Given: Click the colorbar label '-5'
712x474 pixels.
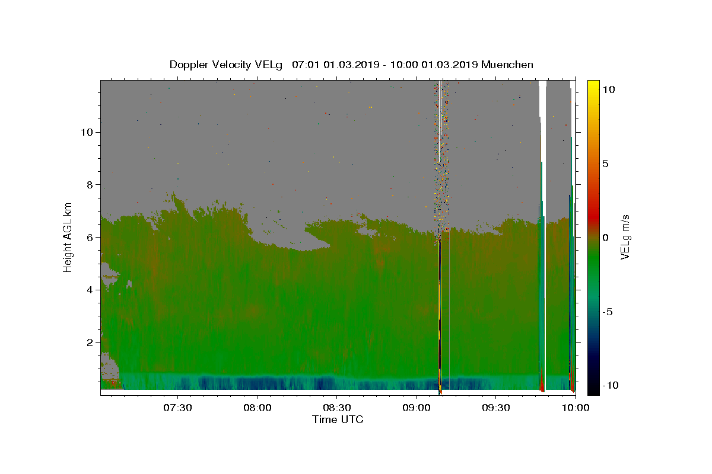Looking at the screenshot, I should [x=608, y=312].
